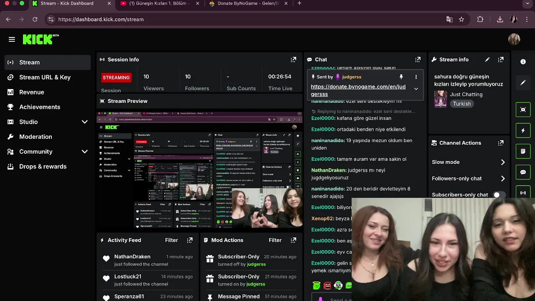Go to Stream in sidebar
The image size is (535, 301).
pyautogui.click(x=48, y=62)
